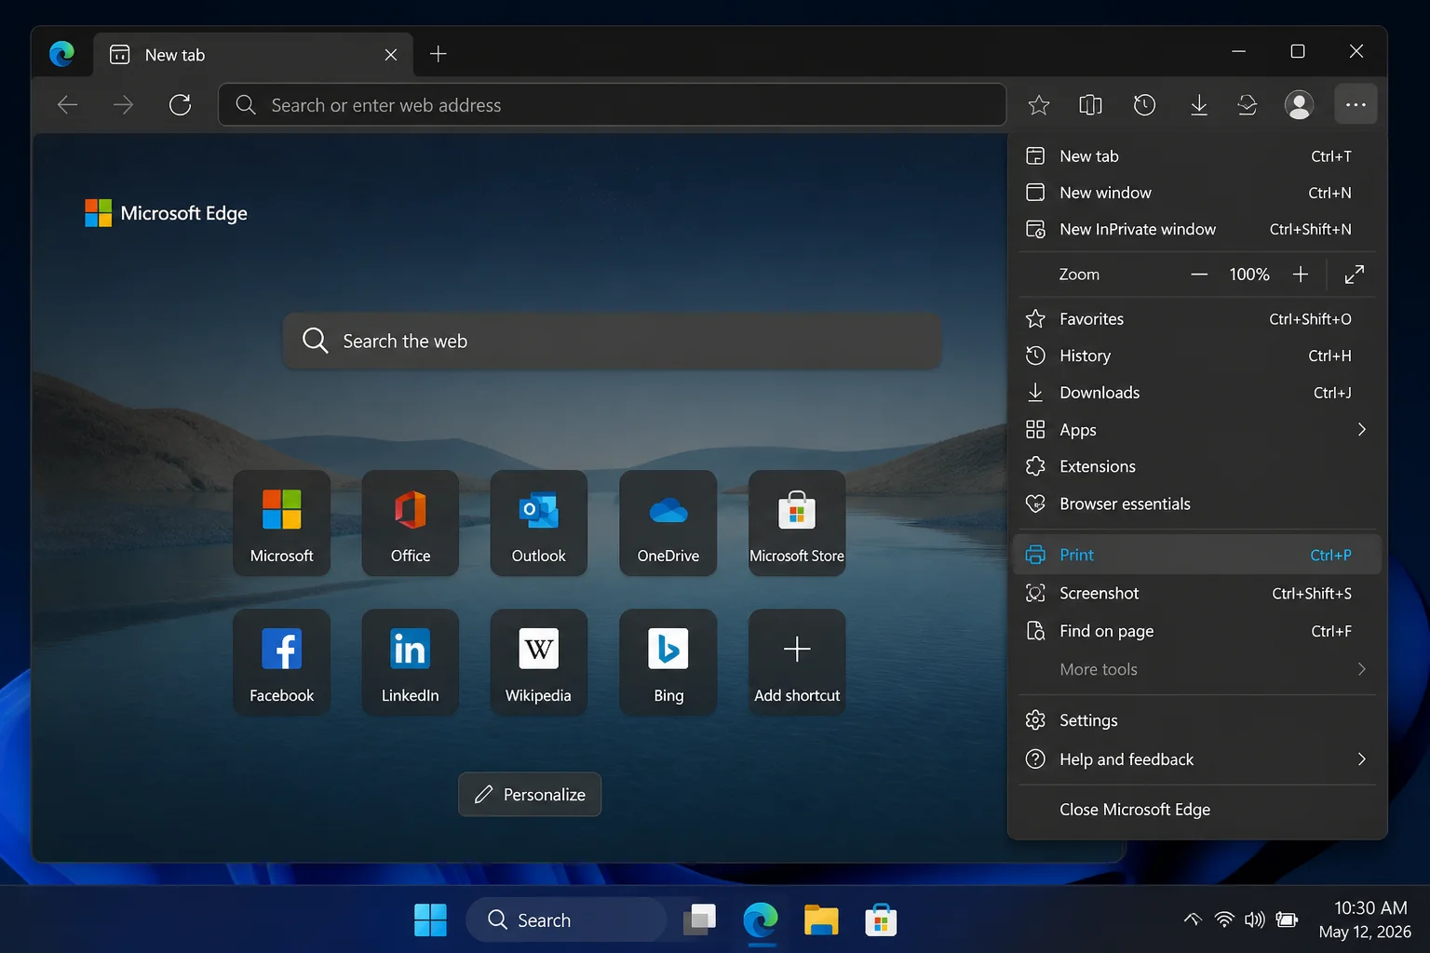Open the Microsoft shortcut tile
This screenshot has width=1430, height=953.
282,523
